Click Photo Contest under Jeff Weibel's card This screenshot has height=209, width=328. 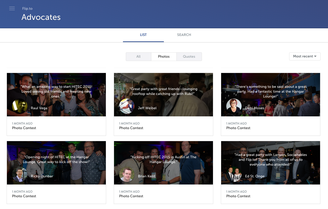131,128
